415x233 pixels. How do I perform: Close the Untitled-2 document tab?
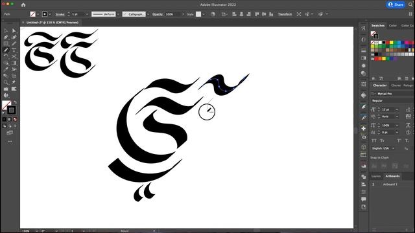tap(23, 23)
